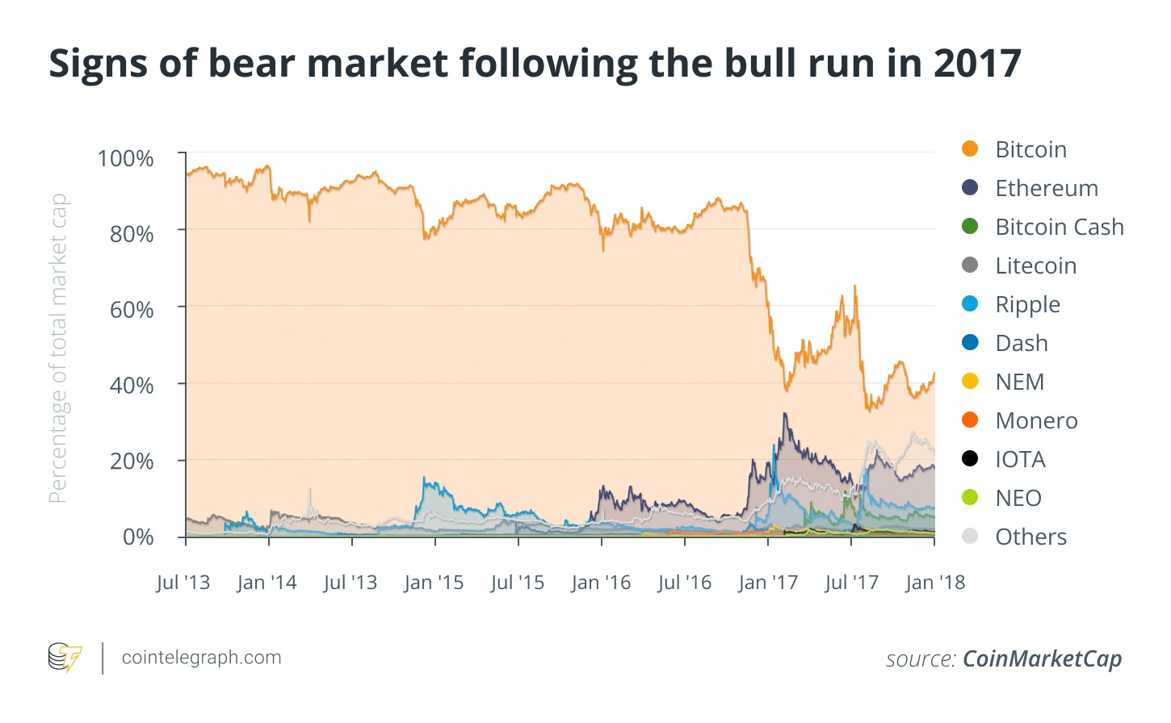
Task: Click the Bitcoin Cash green legend dot
Action: 970,227
